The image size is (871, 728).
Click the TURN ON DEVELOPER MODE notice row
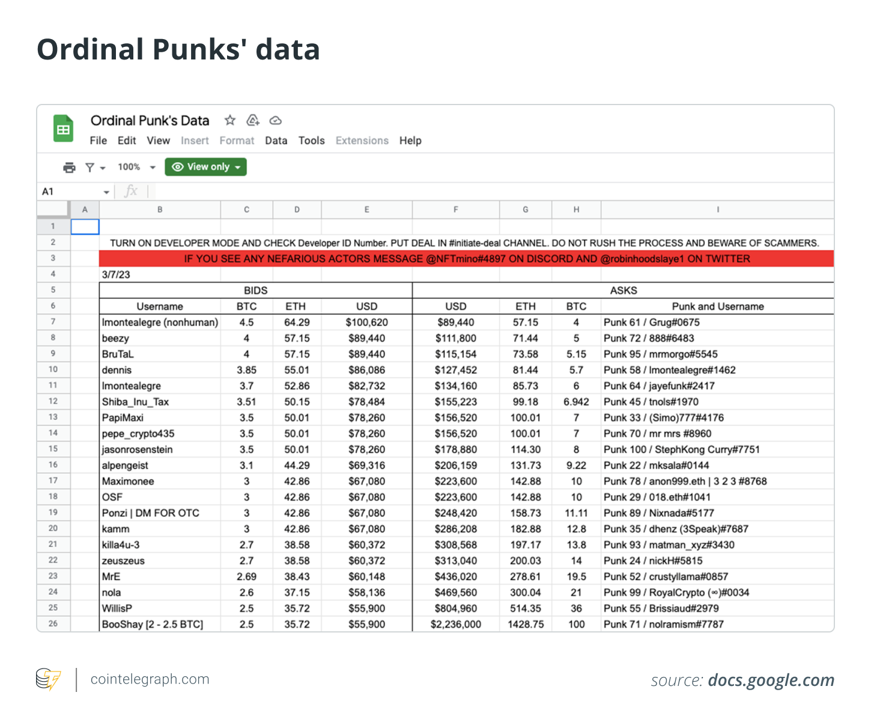pyautogui.click(x=467, y=243)
